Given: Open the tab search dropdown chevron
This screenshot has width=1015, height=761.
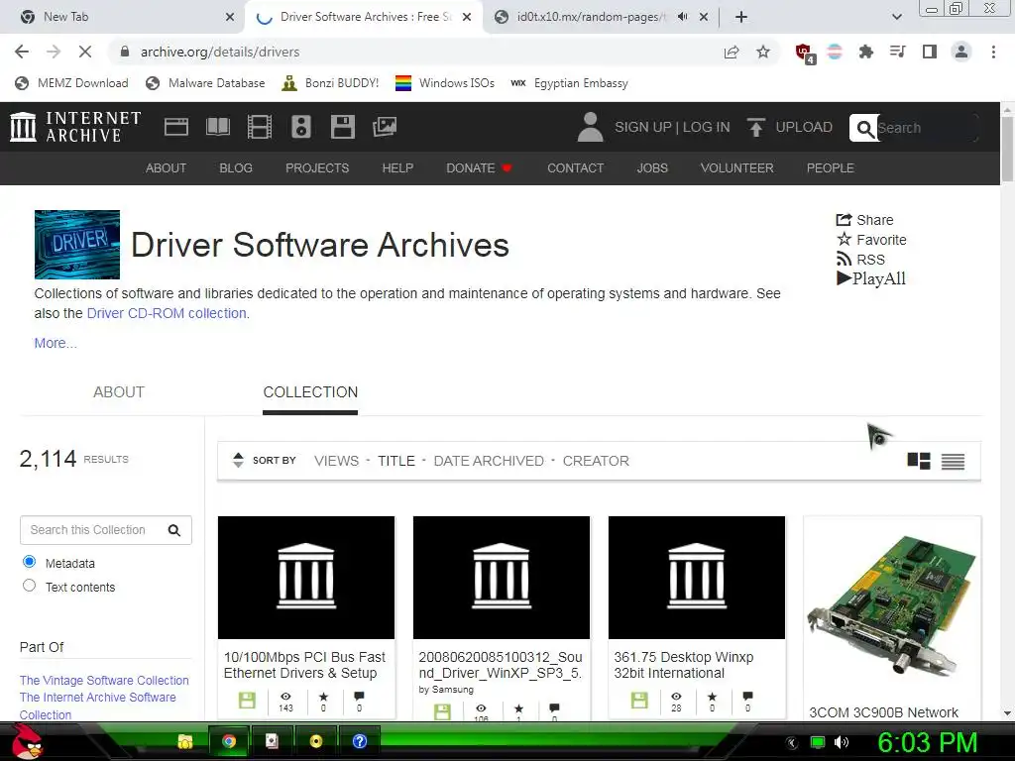Looking at the screenshot, I should tap(896, 17).
